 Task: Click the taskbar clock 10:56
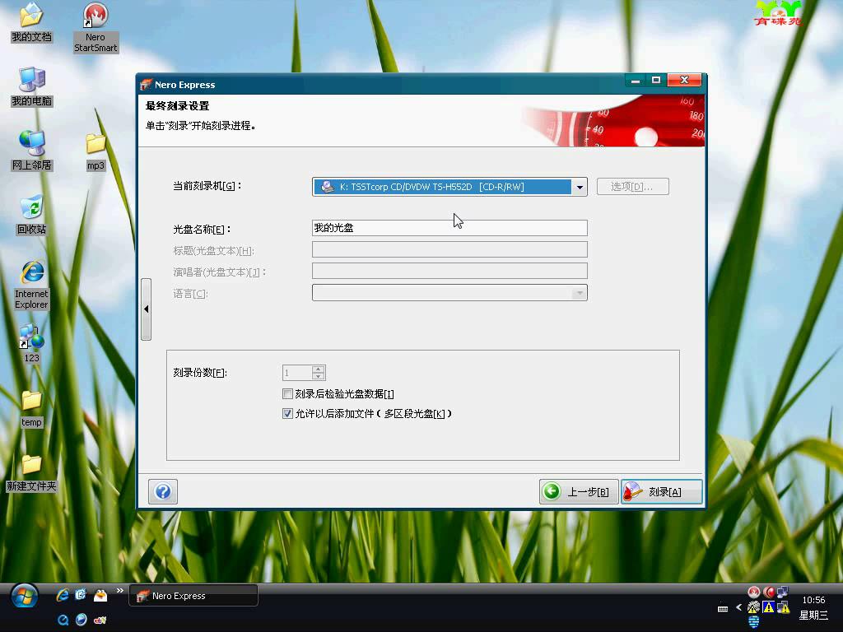813,600
